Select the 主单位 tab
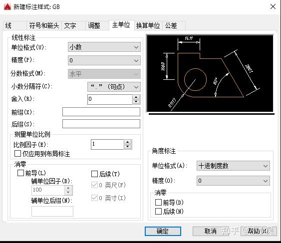The image size is (281, 243). [x=121, y=25]
